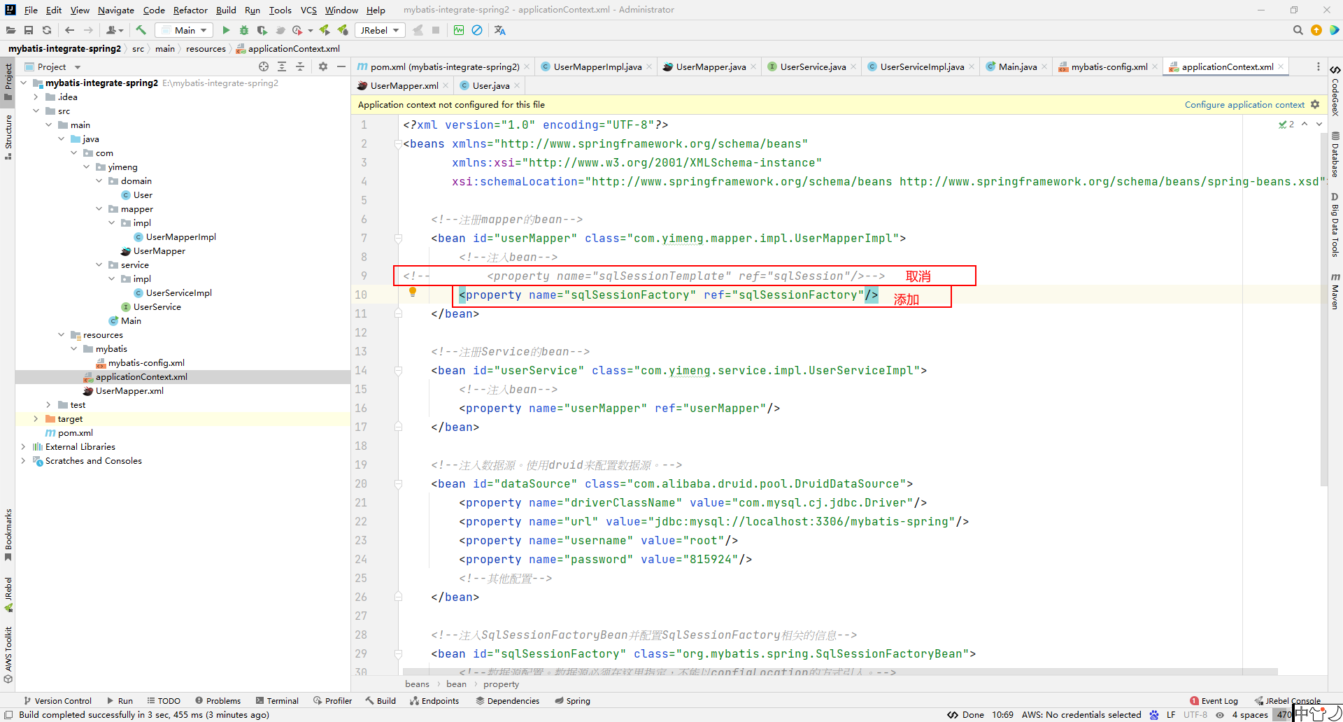Click the Debug bug icon
1343x722 pixels.
click(244, 30)
